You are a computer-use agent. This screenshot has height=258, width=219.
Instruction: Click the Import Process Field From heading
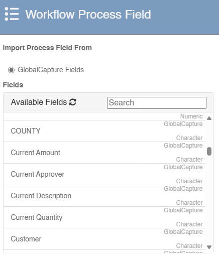coord(47,48)
